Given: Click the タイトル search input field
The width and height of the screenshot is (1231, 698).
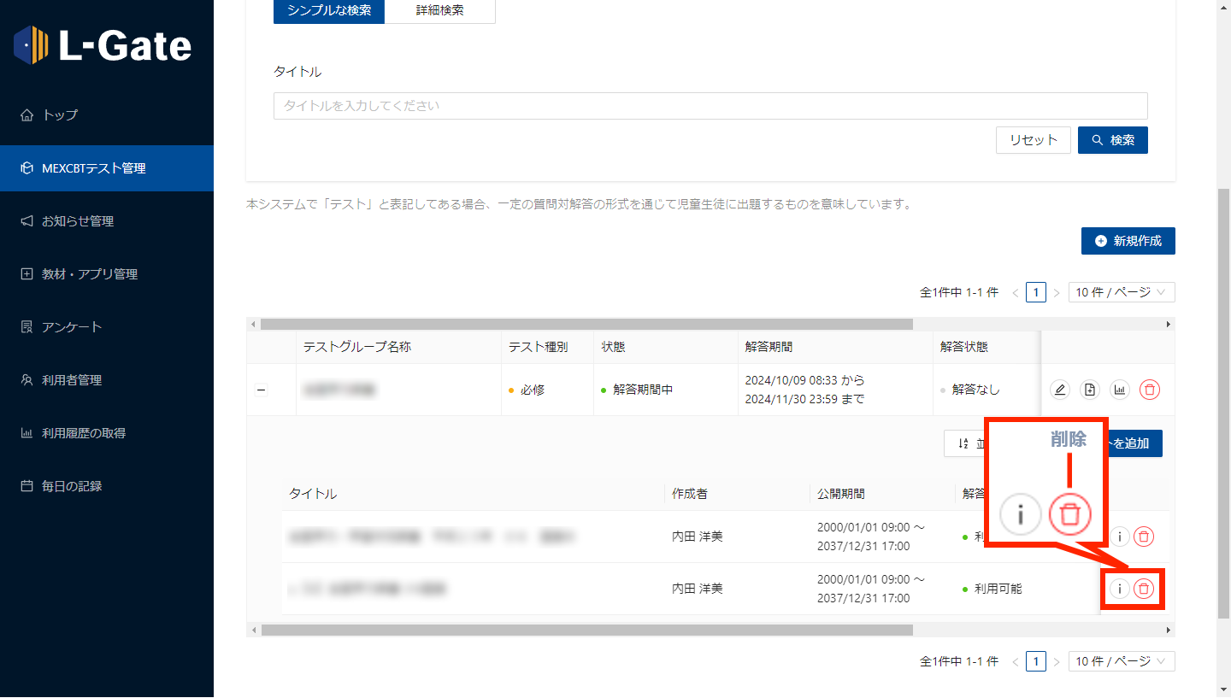Looking at the screenshot, I should (x=710, y=106).
